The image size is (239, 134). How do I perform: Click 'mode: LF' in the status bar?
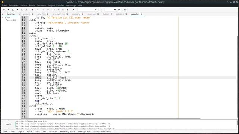[53, 131]
